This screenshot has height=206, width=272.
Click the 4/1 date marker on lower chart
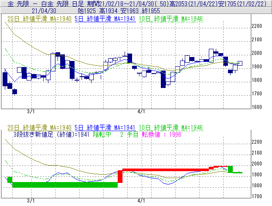tap(141, 201)
